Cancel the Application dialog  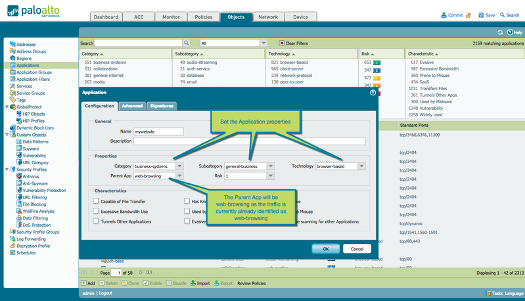point(357,249)
